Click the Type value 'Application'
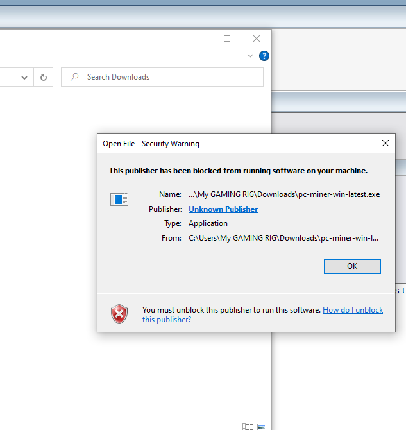406x430 pixels. (x=208, y=223)
